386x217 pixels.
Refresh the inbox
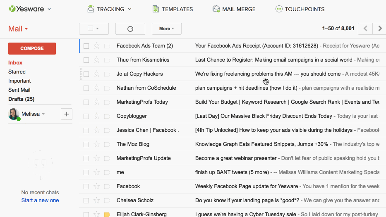click(x=130, y=29)
